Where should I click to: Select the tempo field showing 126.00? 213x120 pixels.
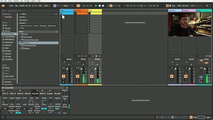pos(22,6)
